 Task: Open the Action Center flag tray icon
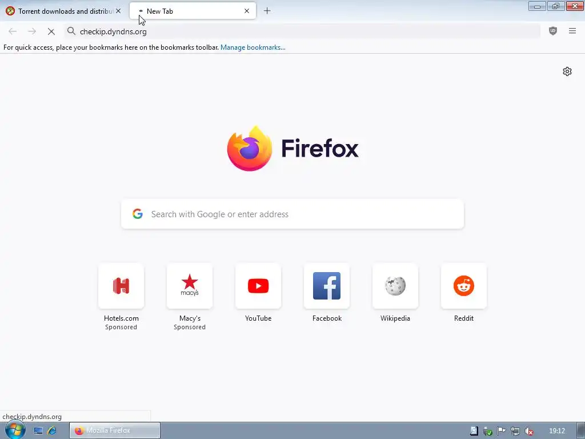point(502,431)
